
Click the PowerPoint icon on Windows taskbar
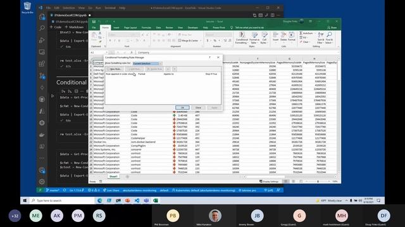click(x=128, y=201)
